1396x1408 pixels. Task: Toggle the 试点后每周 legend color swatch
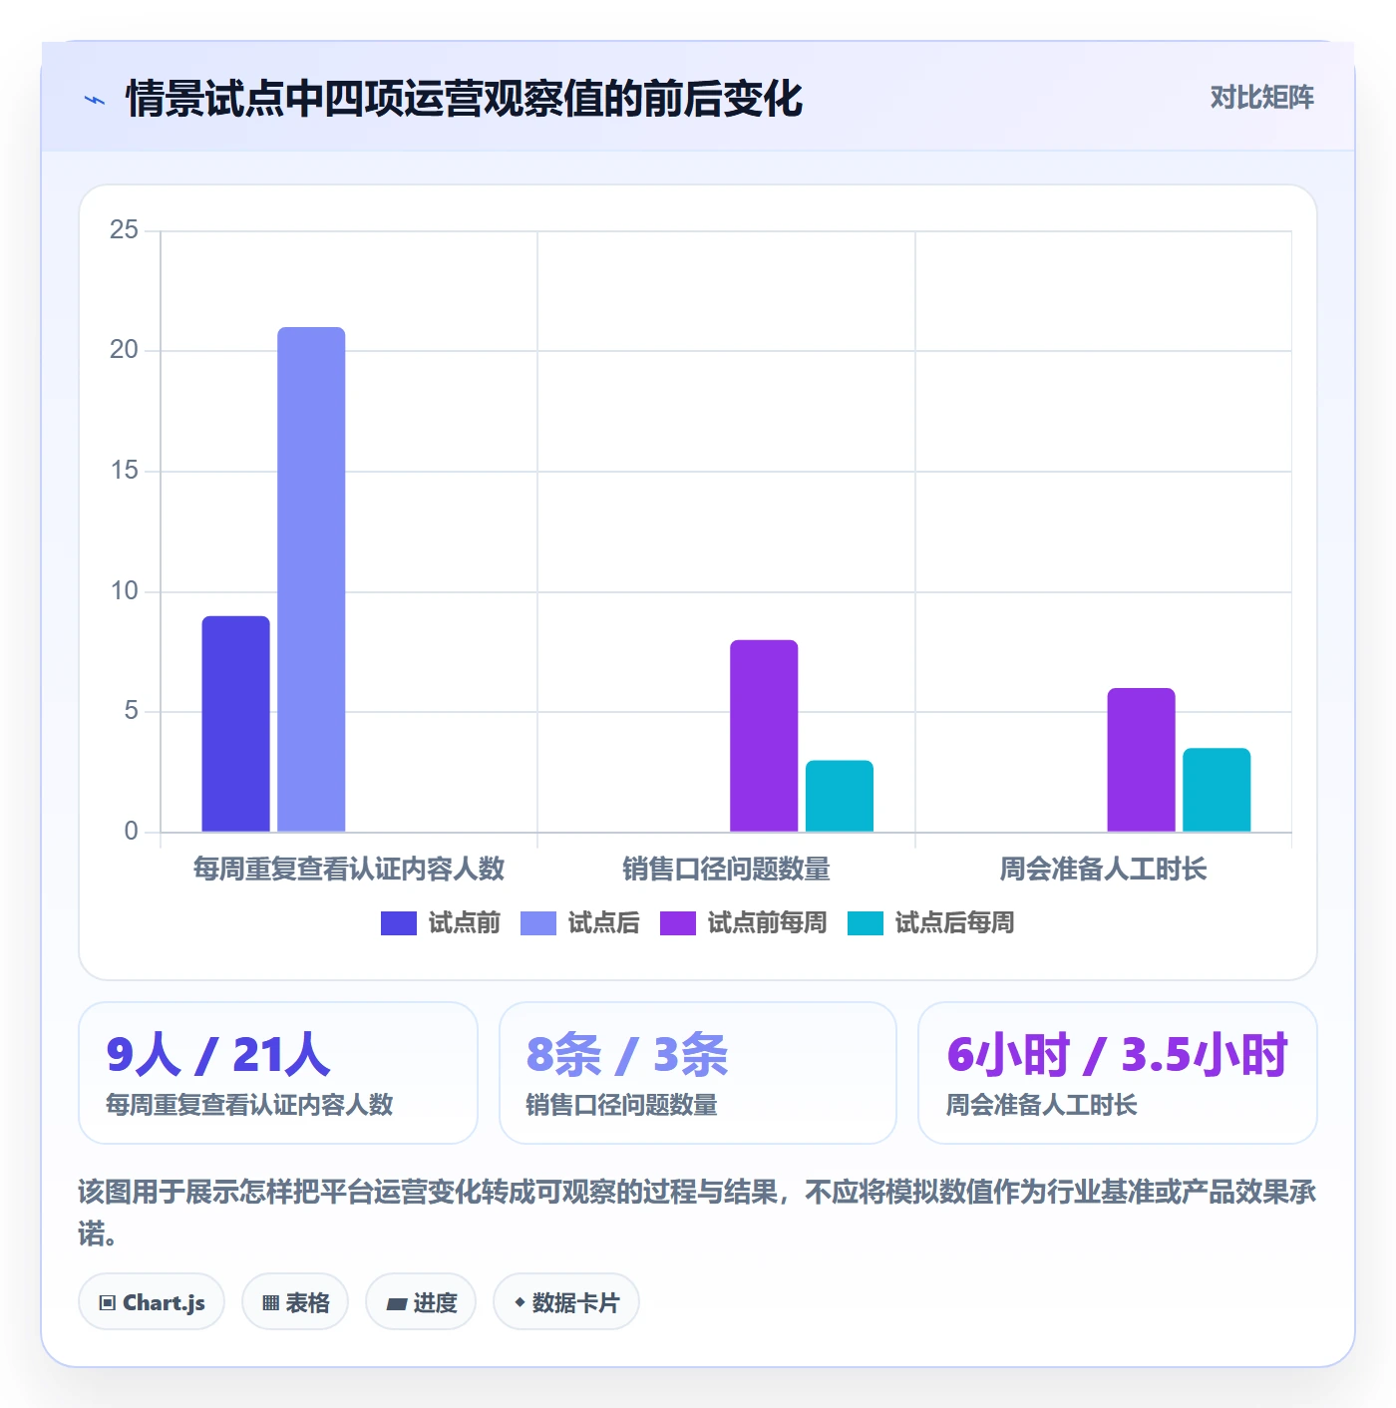point(865,923)
